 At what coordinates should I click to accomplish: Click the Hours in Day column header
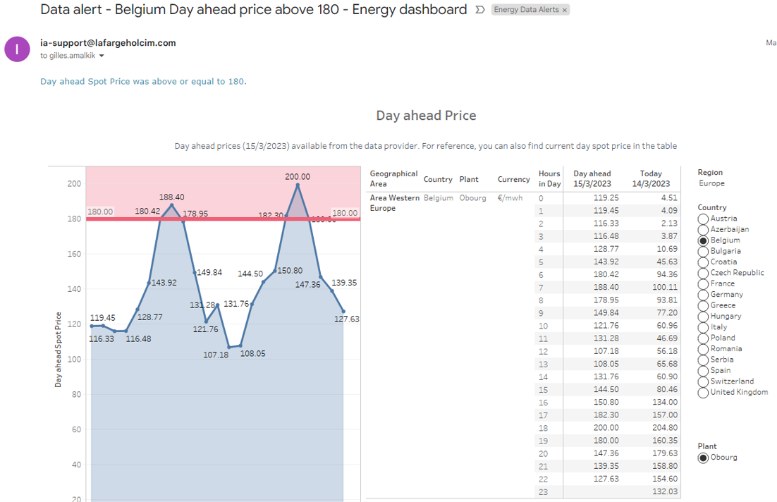point(549,179)
